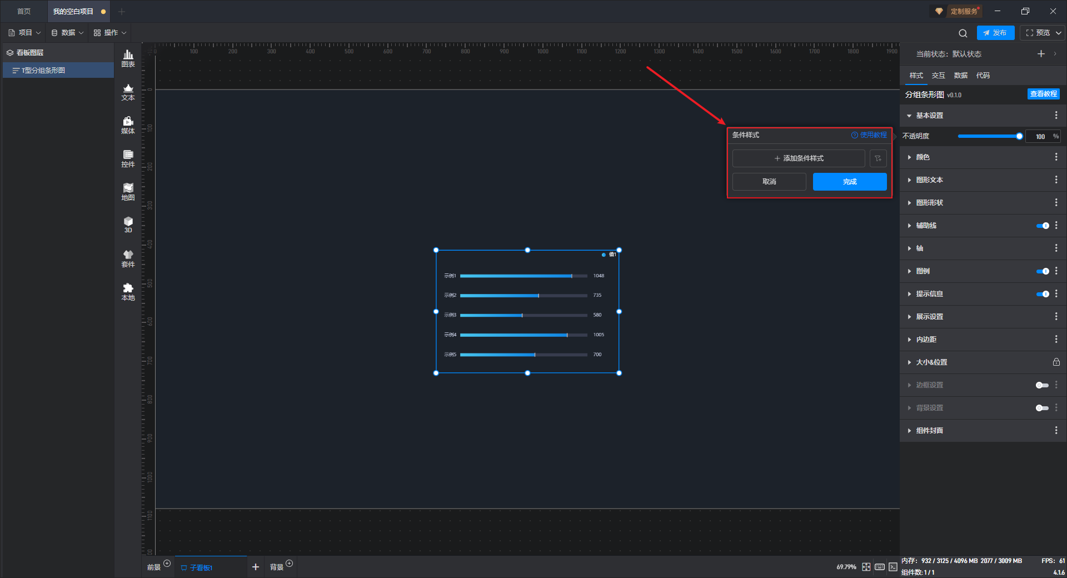Expand the 展示设置 section
The image size is (1067, 578).
[x=909, y=317]
